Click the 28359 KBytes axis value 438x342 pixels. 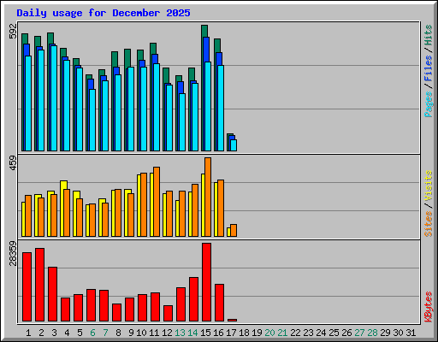pyautogui.click(x=13, y=253)
